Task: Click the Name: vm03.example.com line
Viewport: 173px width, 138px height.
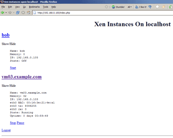Action: tap(28, 93)
